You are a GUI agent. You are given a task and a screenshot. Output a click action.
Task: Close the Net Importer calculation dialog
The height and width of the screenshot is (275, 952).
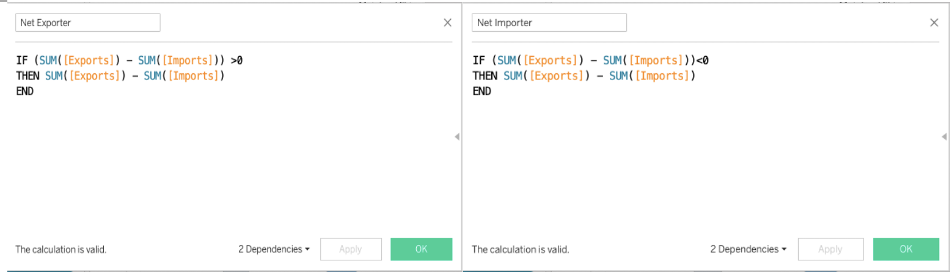tap(934, 23)
